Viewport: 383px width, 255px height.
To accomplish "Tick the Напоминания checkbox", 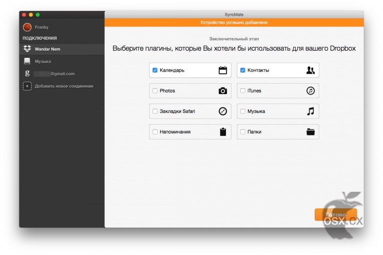I will pos(155,132).
